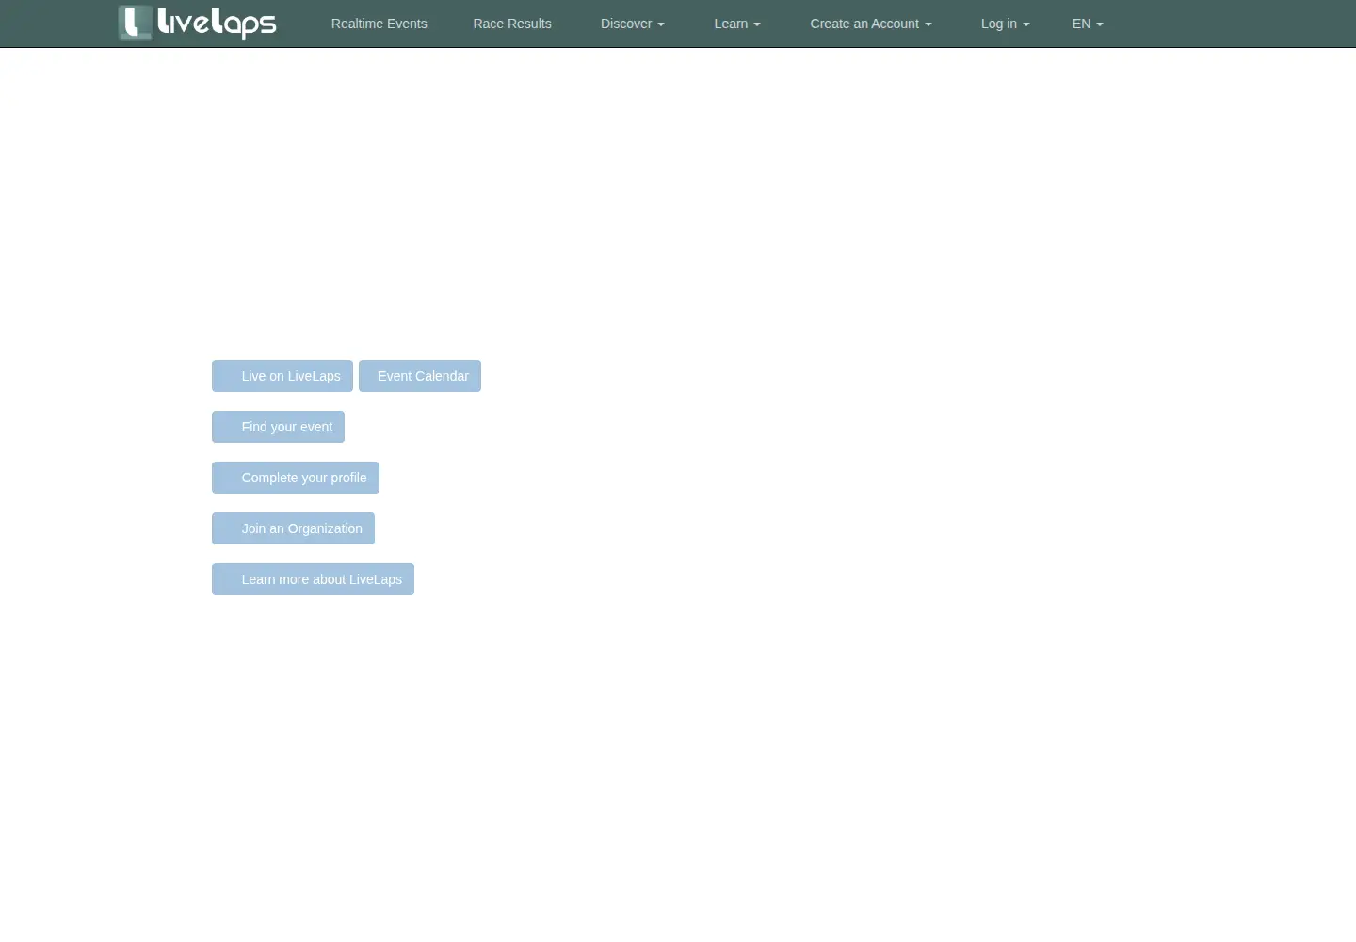
Task: Click Join an Organization button
Action: 293,528
